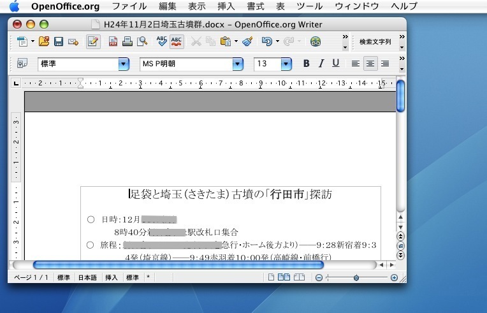Image resolution: width=487 pixels, height=313 pixels.
Task: Click the Undo arrow icon
Action: (267, 41)
